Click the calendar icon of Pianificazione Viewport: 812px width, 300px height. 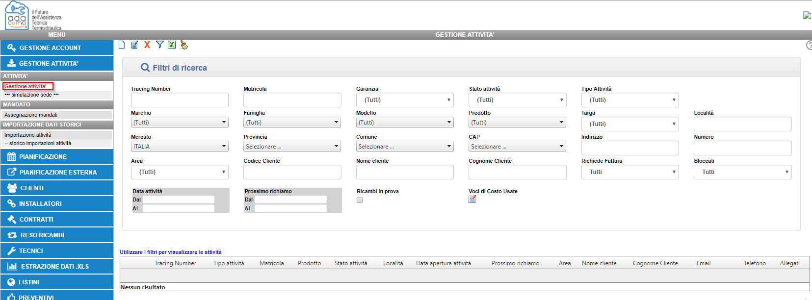[11, 157]
